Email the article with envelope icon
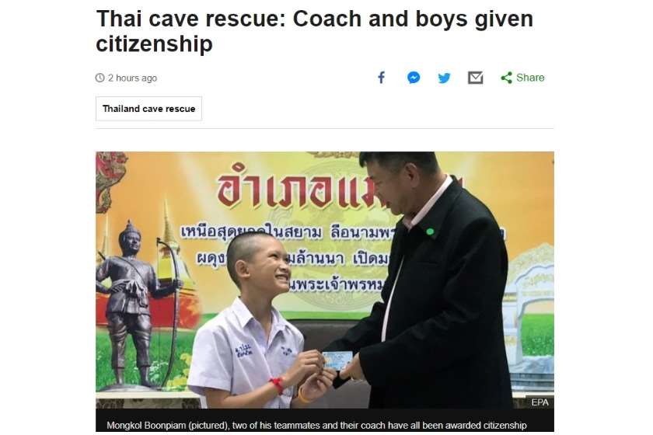The height and width of the screenshot is (435, 653). coord(475,78)
